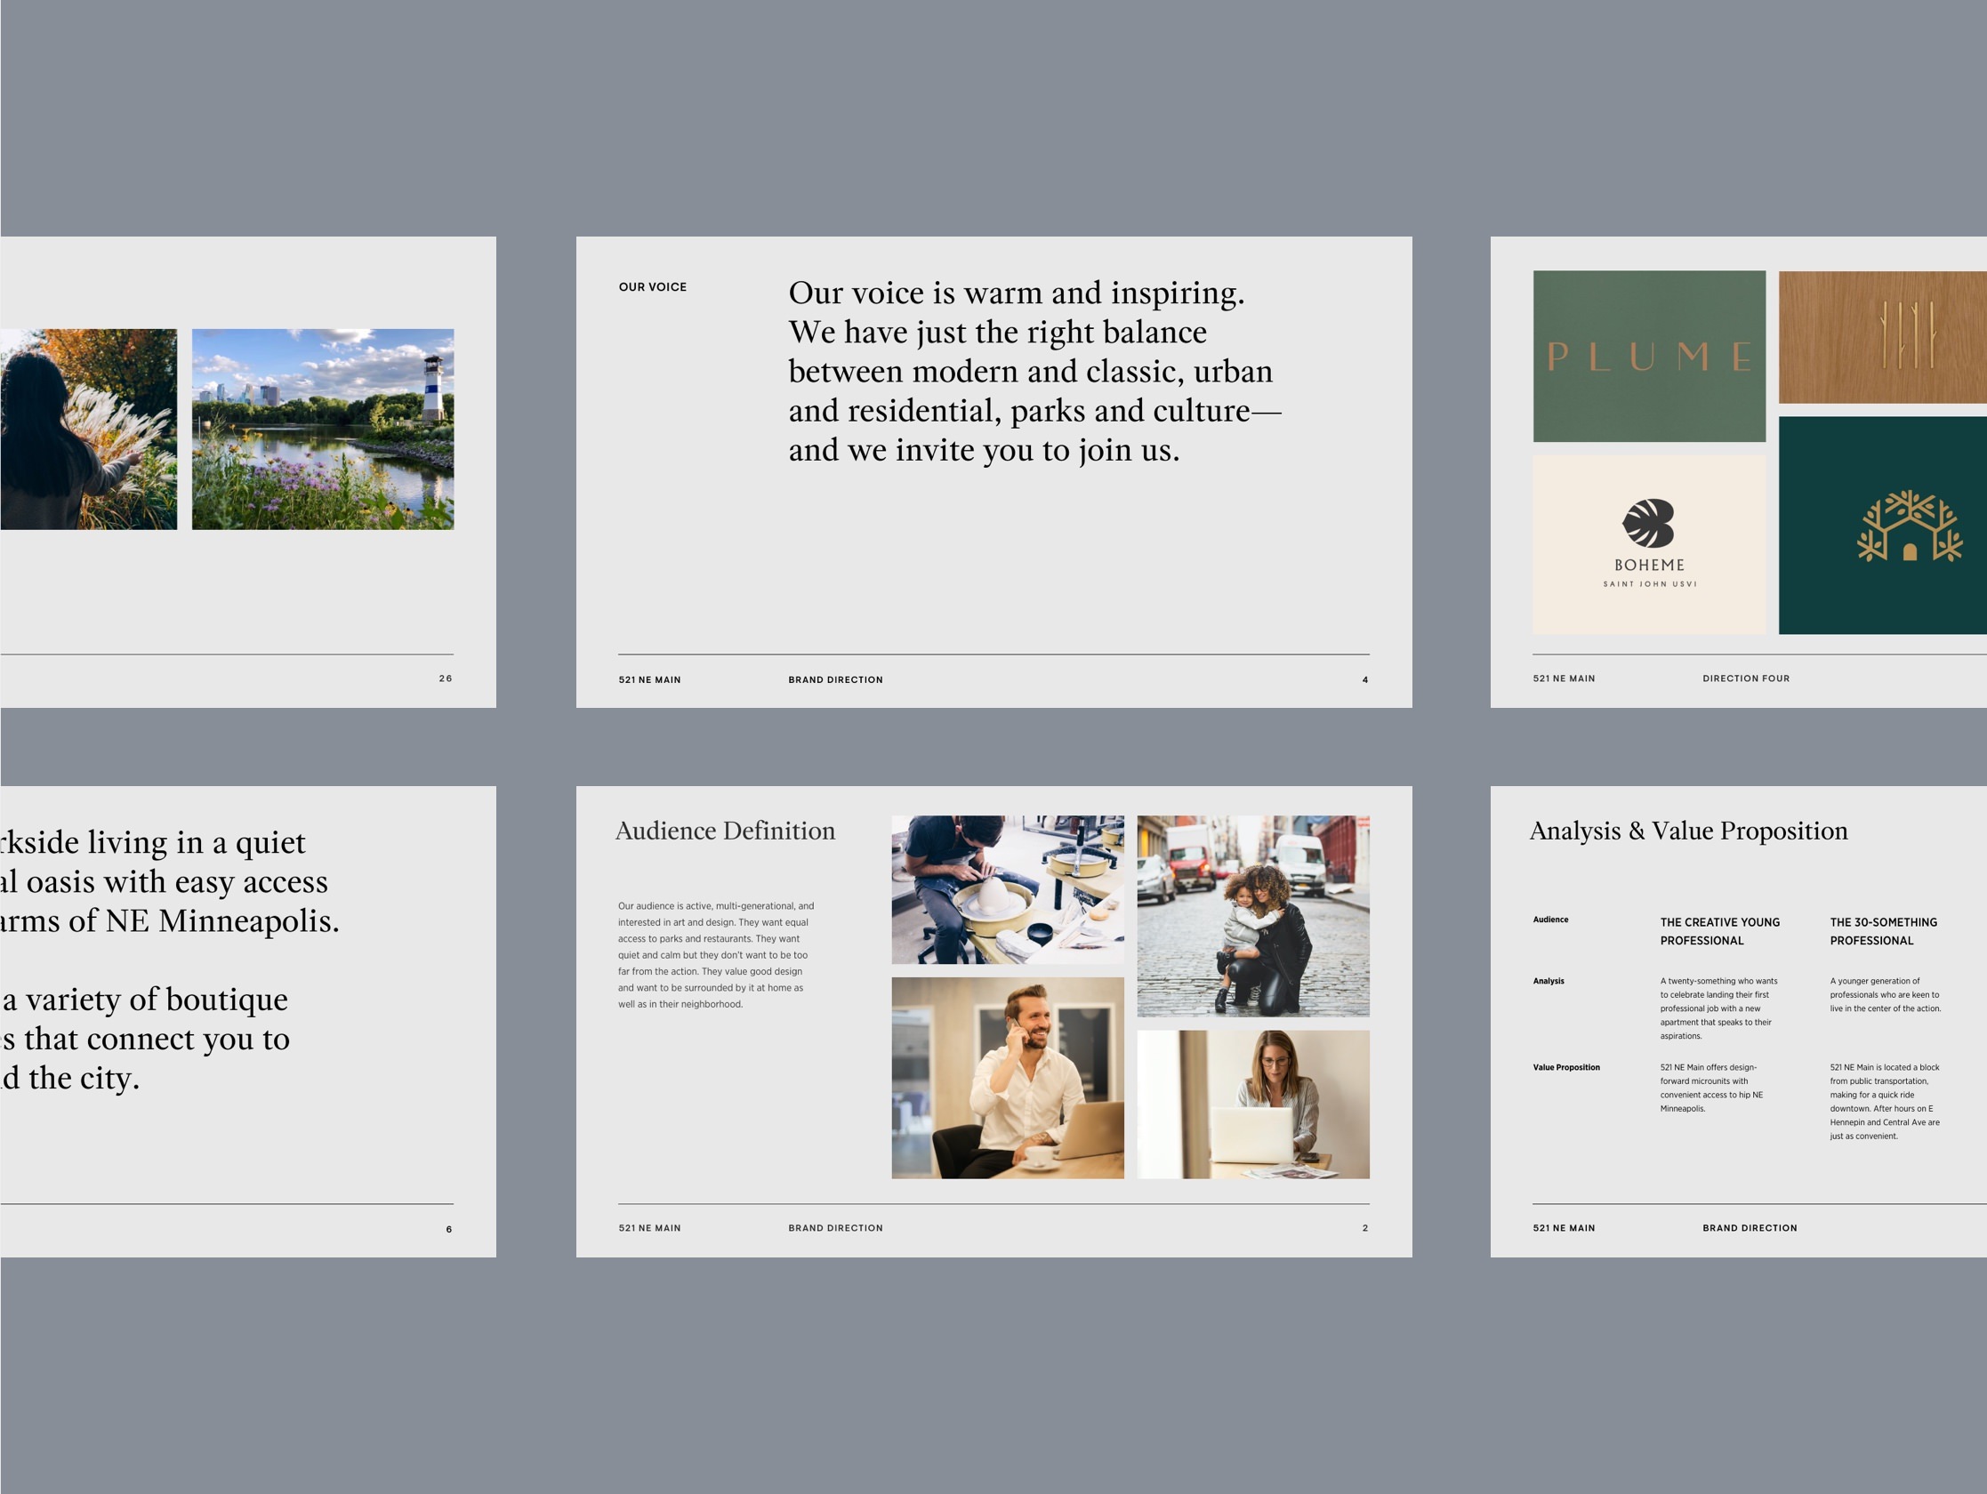
Task: Select the lighthouse lake photo
Action: pos(323,430)
